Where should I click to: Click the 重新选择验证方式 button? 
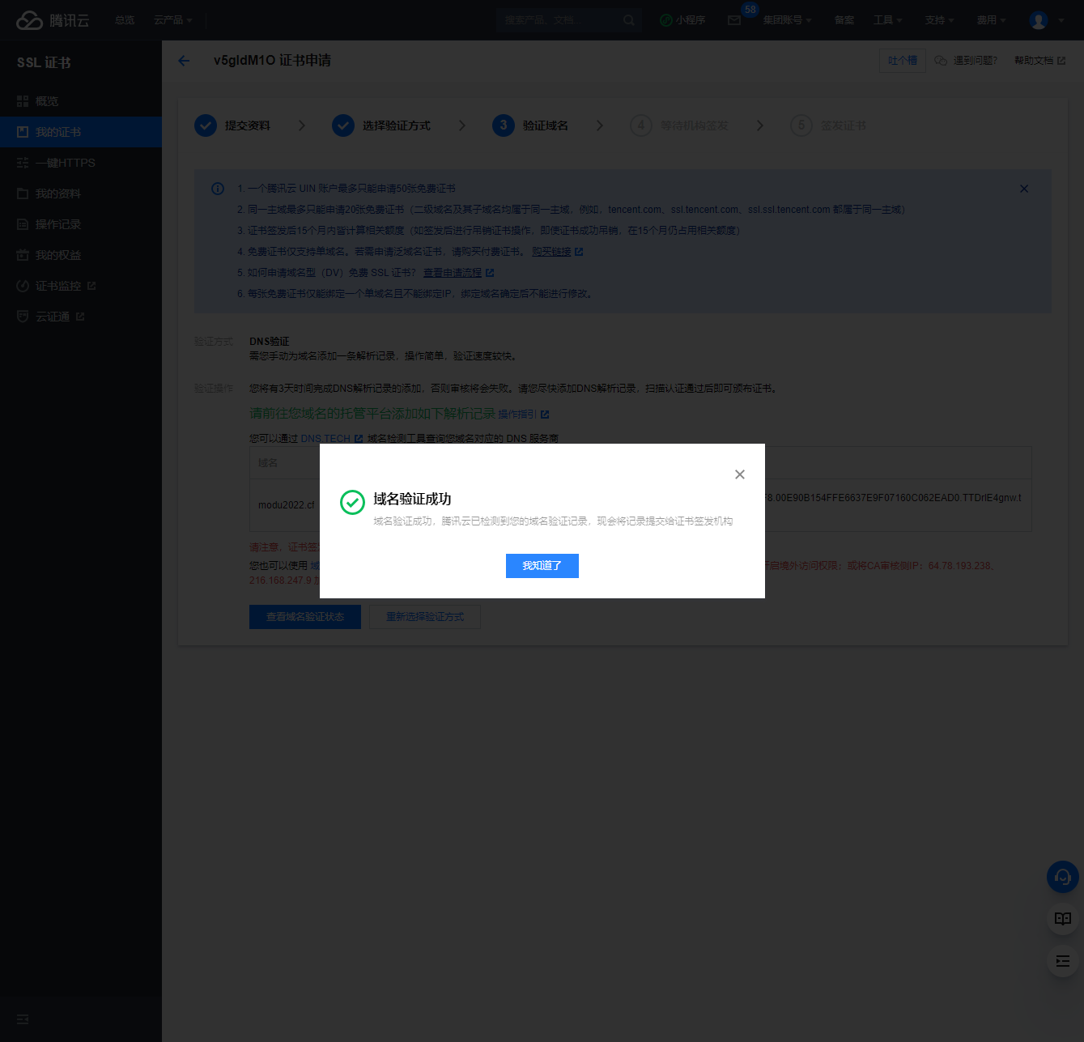(x=425, y=617)
